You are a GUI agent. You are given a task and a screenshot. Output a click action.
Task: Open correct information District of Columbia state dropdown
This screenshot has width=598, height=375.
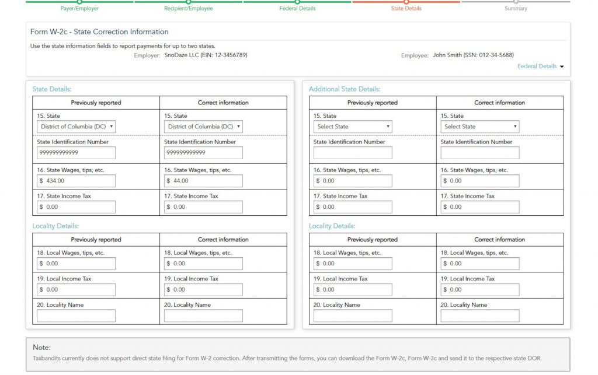coord(203,127)
